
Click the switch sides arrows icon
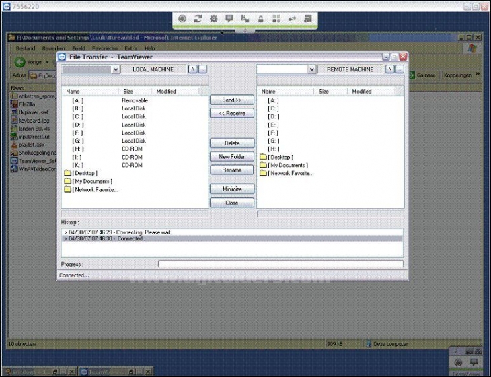tap(292, 19)
